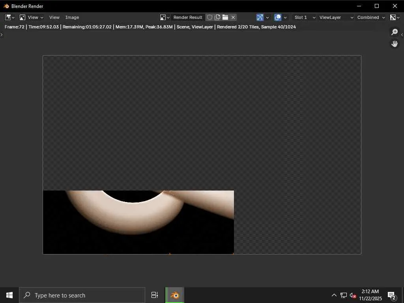The image size is (404, 303).
Task: Toggle the show gizmo button
Action: [260, 17]
